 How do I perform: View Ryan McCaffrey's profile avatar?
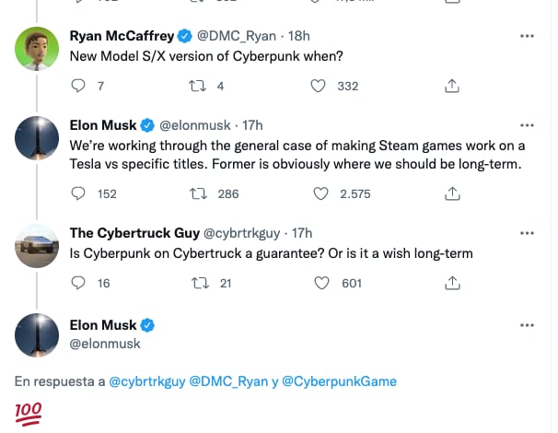point(39,49)
